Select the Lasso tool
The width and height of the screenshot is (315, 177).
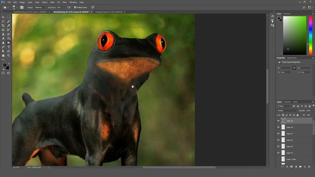click(3, 21)
